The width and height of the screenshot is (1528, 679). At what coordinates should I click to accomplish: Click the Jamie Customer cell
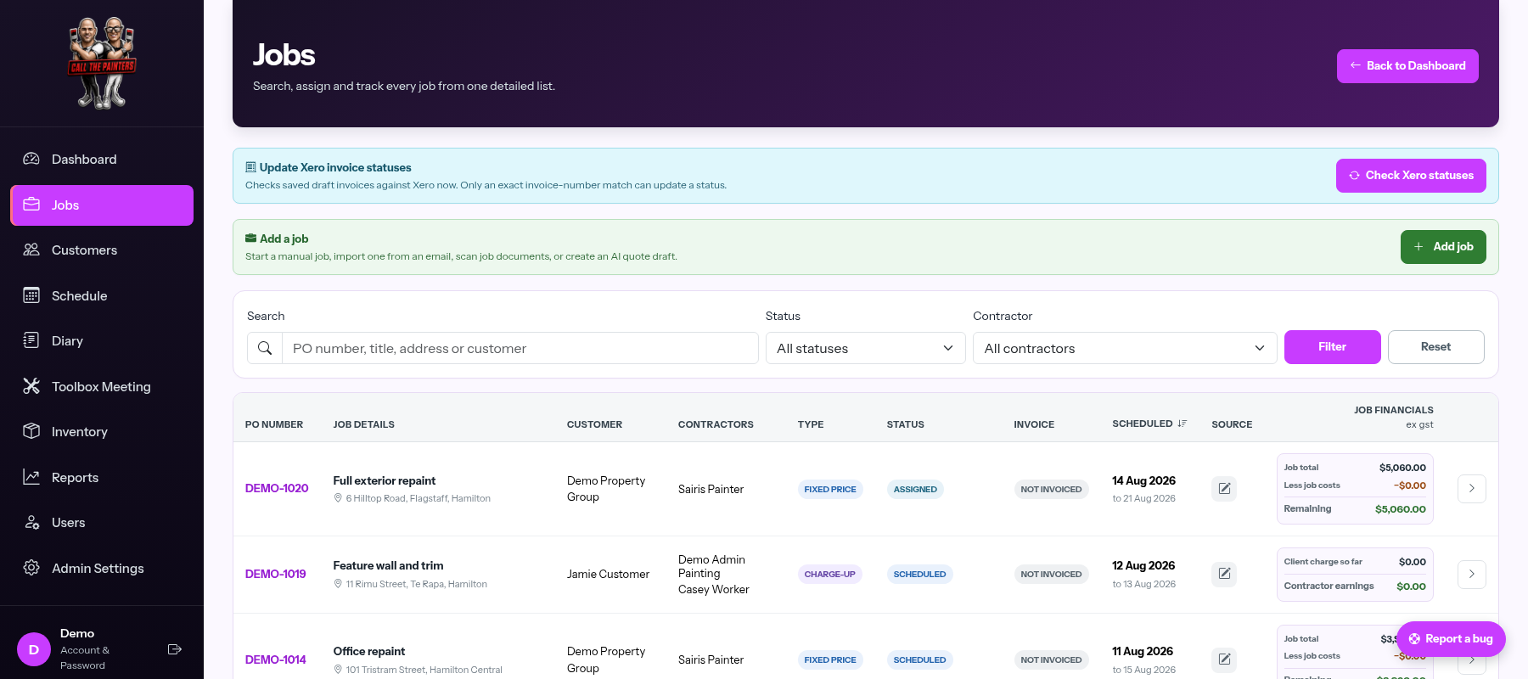[x=608, y=574]
